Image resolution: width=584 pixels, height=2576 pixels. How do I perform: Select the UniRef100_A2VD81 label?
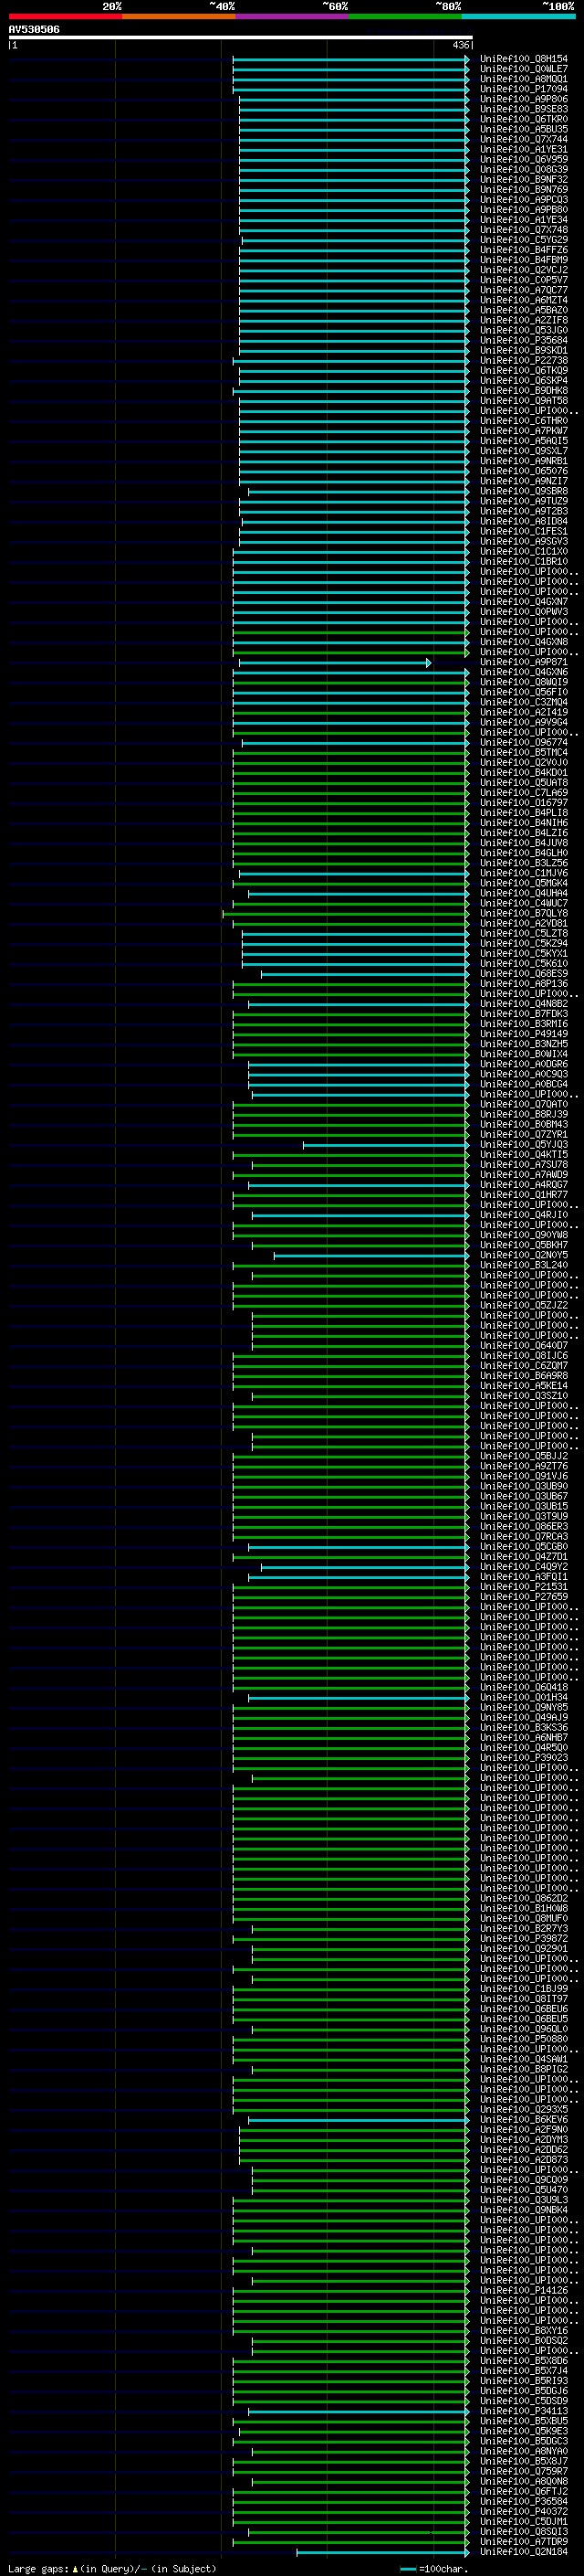click(x=524, y=923)
